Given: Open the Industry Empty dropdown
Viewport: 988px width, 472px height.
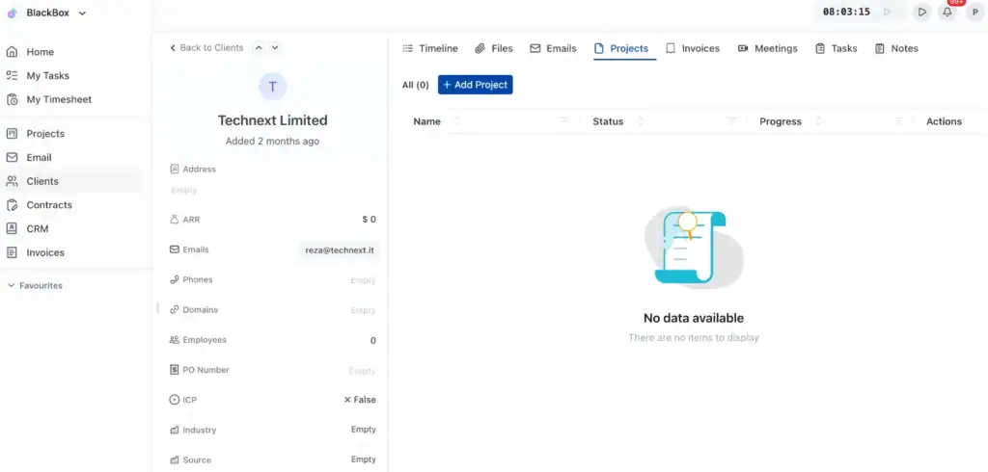Looking at the screenshot, I should [364, 430].
